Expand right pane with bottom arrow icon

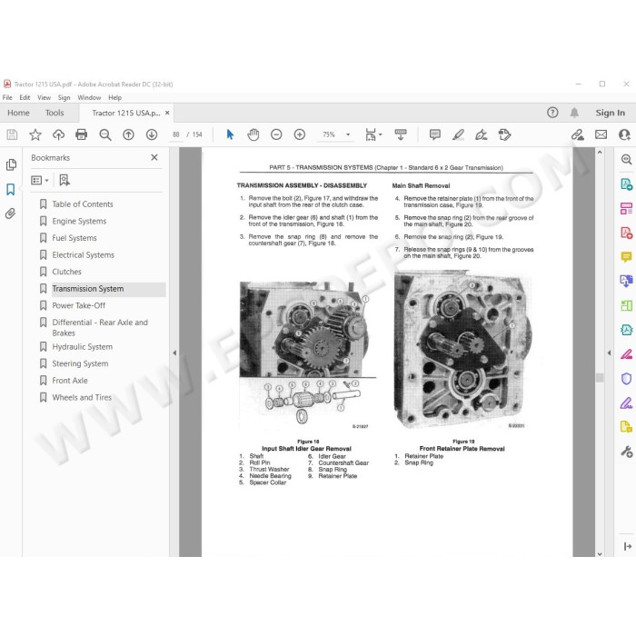[627, 546]
